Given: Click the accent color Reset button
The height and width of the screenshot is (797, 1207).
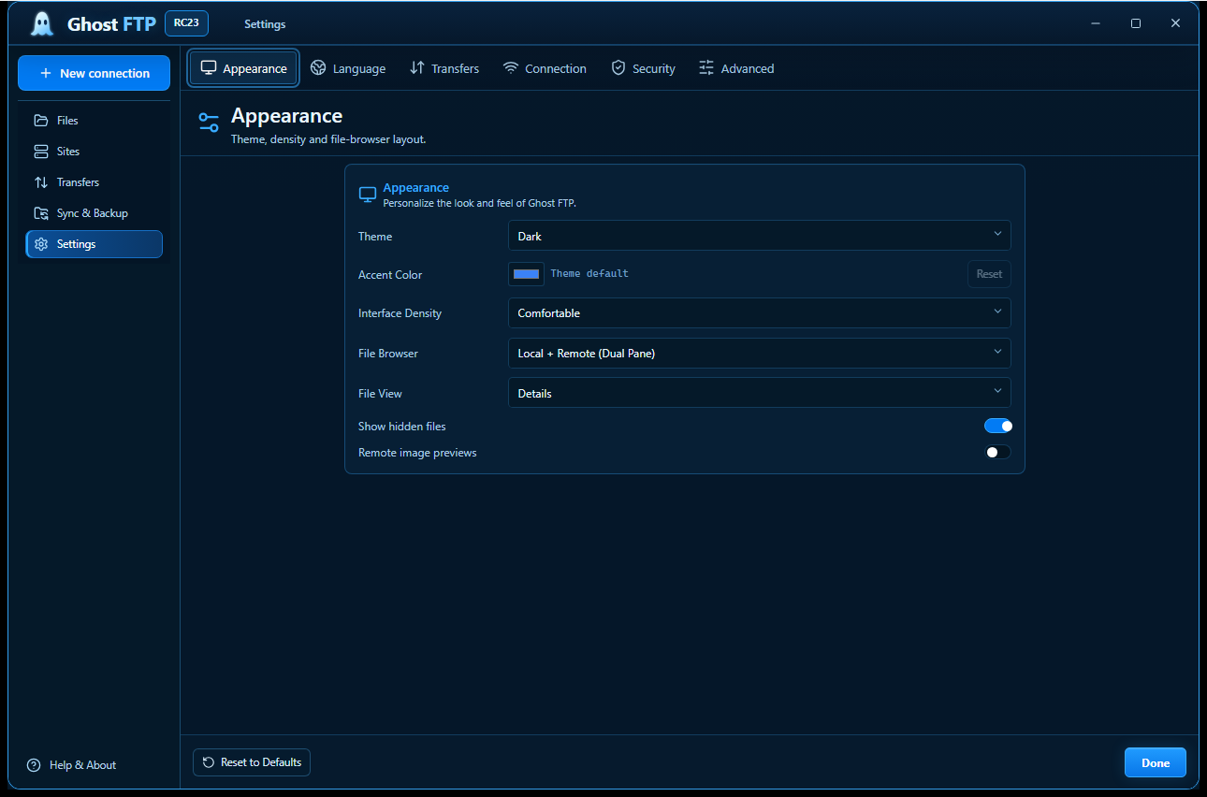Looking at the screenshot, I should pyautogui.click(x=989, y=274).
